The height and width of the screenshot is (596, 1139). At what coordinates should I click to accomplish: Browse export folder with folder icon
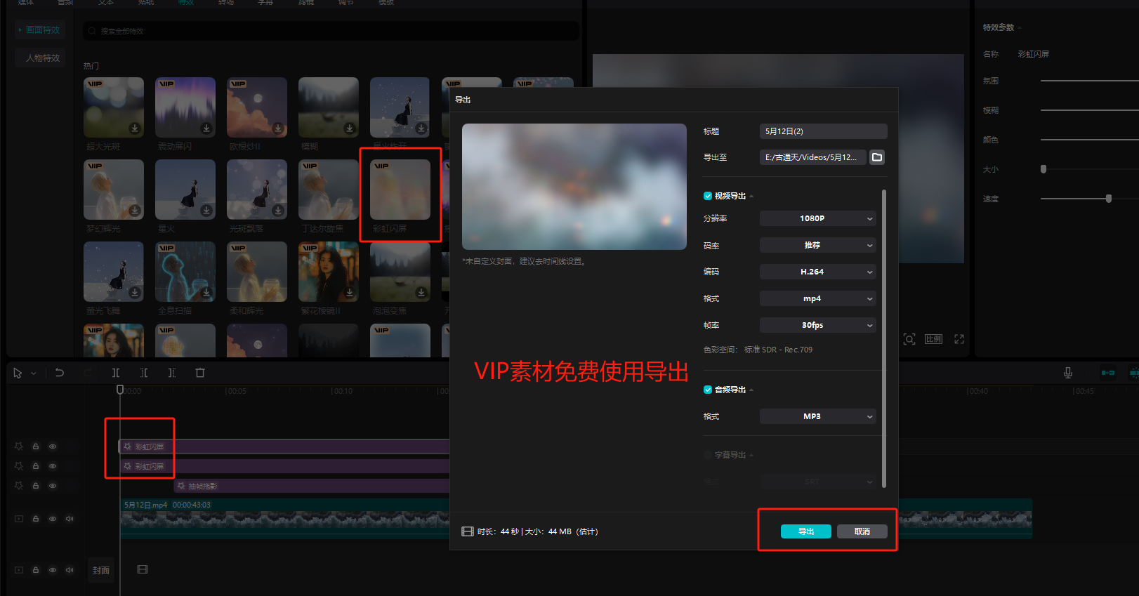click(877, 157)
